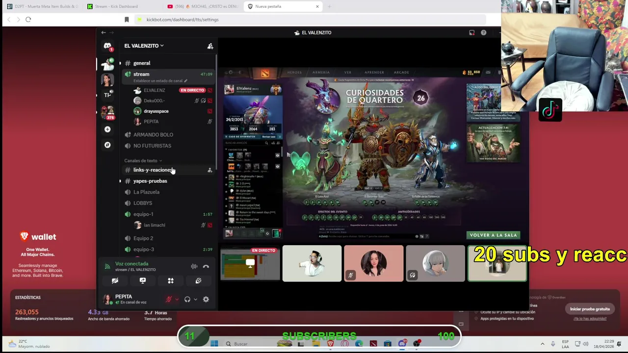
Task: Open Discord user settings gear
Action: (x=206, y=299)
